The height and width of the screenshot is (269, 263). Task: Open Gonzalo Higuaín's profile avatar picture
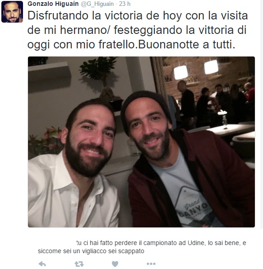click(x=12, y=12)
